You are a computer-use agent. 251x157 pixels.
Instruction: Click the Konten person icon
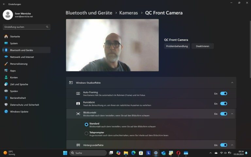(6, 78)
